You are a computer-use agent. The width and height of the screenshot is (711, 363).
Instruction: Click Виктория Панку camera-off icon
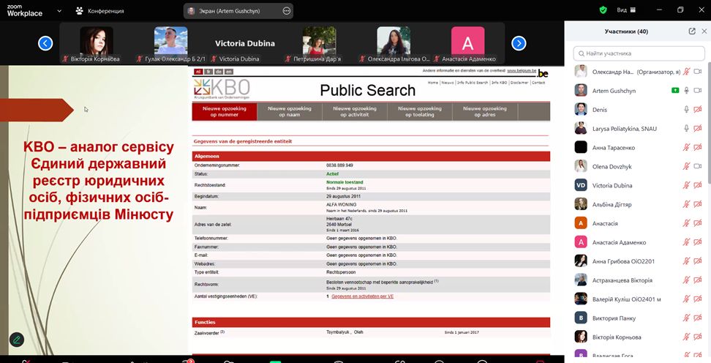coord(698,318)
